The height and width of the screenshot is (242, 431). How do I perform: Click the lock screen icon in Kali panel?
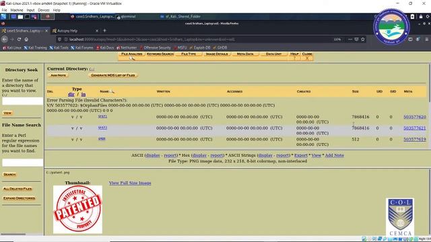pos(421,16)
